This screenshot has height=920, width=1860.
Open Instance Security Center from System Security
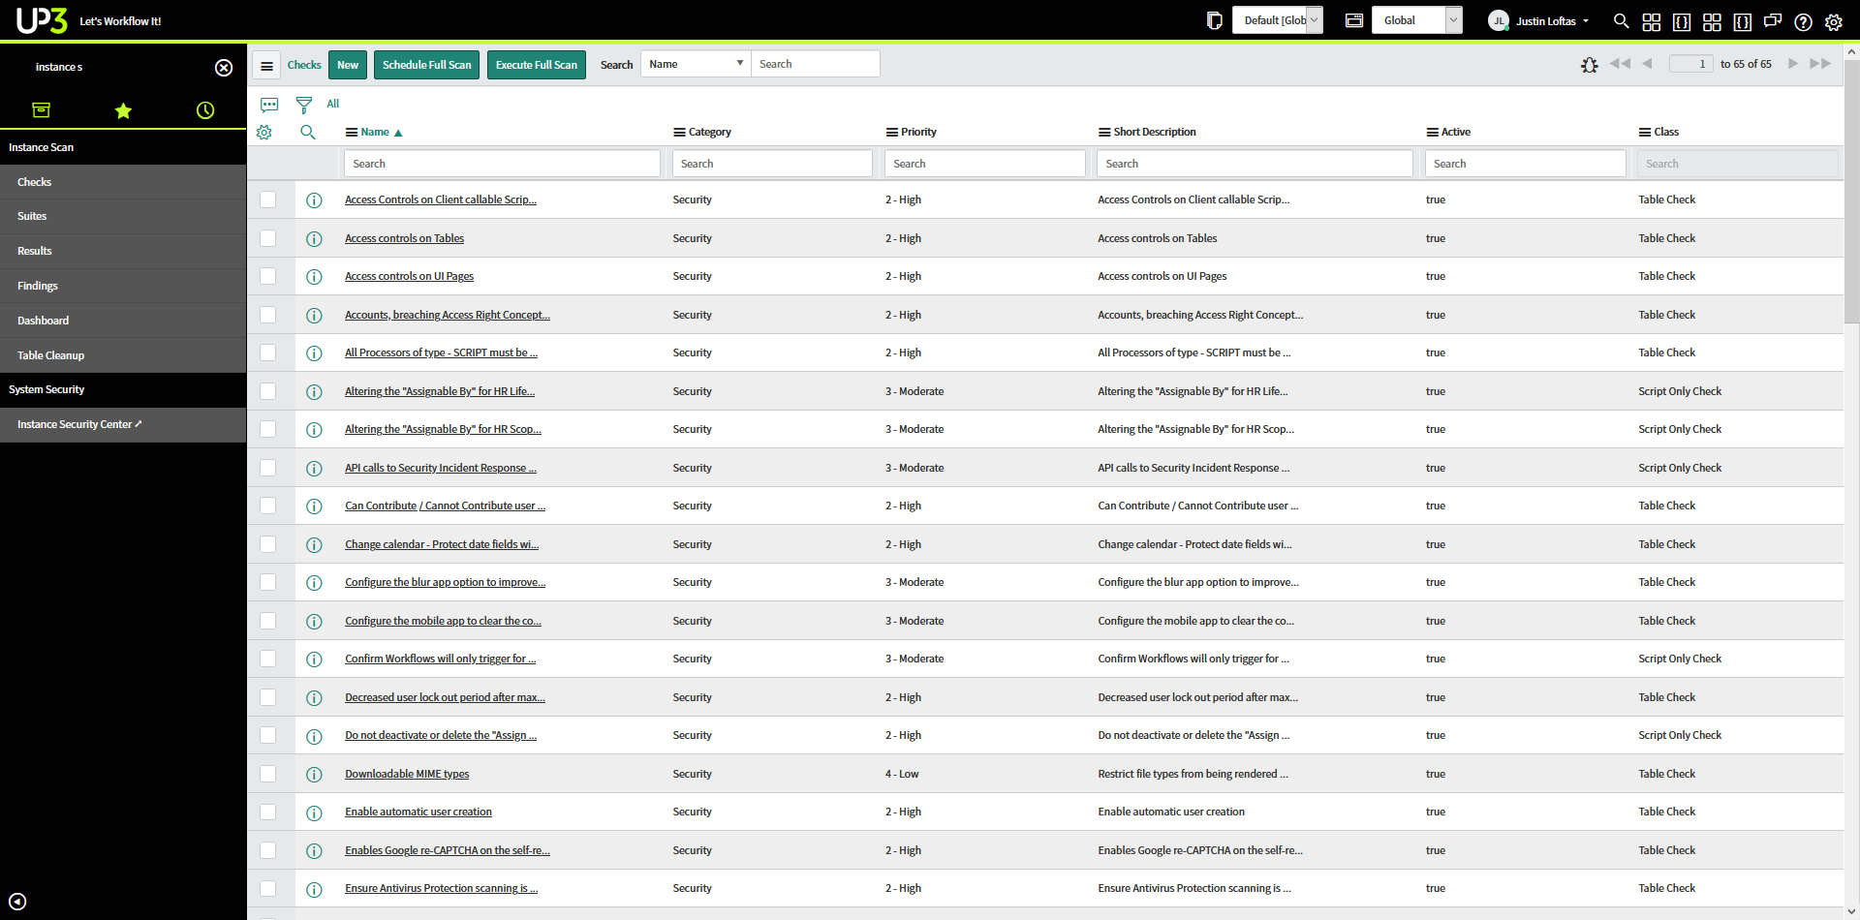[79, 424]
